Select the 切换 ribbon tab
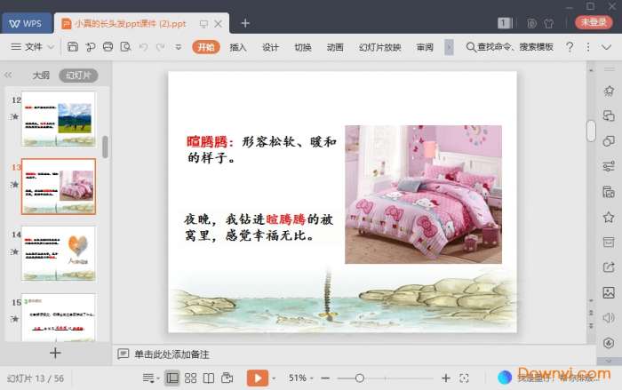622x390 pixels. 303,47
